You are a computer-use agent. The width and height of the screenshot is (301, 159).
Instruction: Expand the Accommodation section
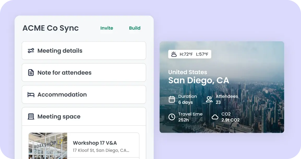(84, 95)
